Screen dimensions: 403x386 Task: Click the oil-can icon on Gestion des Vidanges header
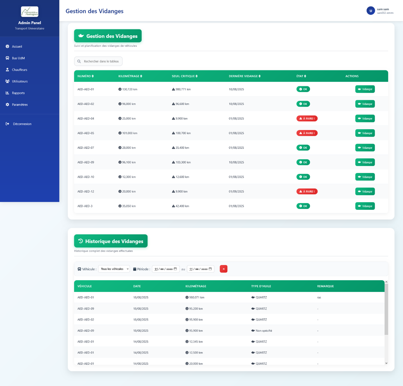point(81,36)
